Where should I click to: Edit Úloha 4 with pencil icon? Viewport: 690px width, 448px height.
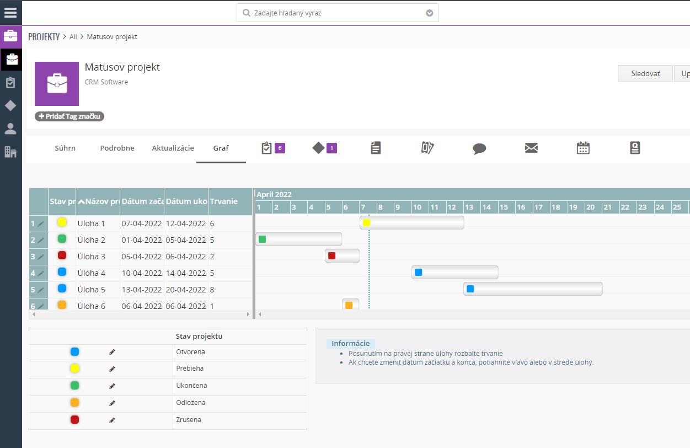coord(41,274)
